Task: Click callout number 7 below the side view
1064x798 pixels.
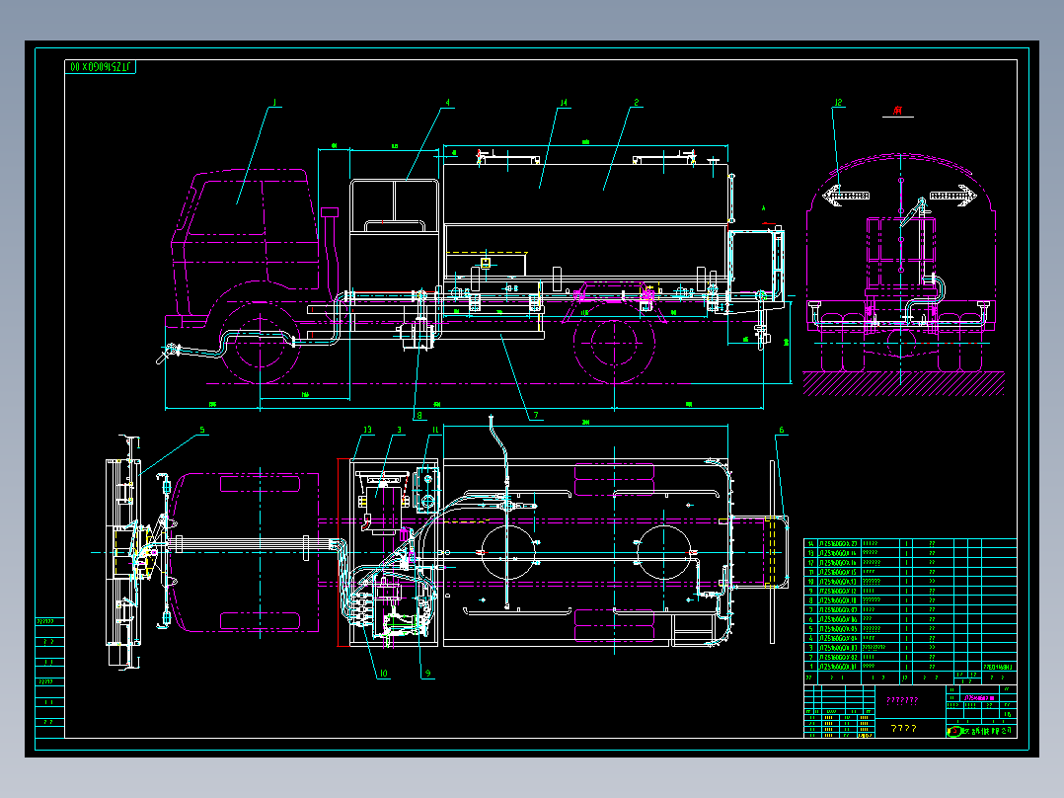Action: coord(535,415)
